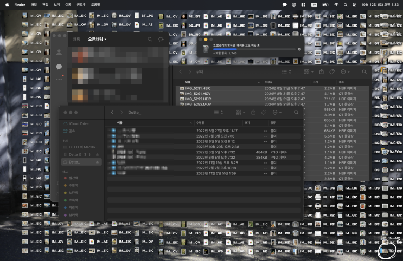Go back in the Dette_ Finder window
Screen dimensions: 403x261
[112, 113]
